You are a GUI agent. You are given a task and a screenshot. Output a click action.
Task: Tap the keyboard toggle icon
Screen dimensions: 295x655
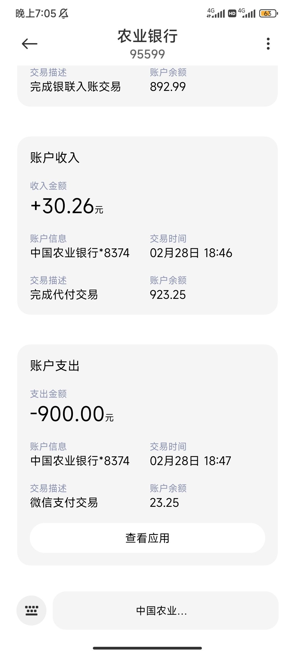tap(31, 611)
